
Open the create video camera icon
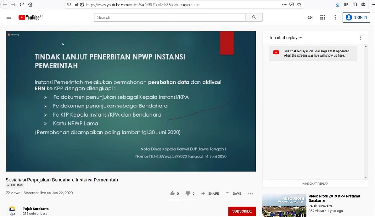pos(310,17)
